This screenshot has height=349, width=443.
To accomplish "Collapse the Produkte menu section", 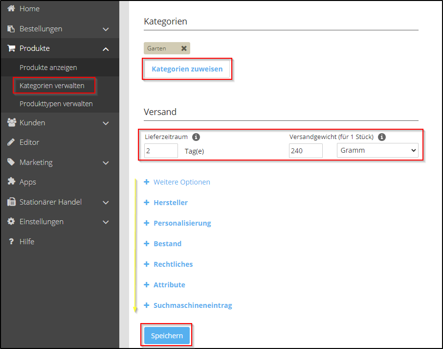I will pyautogui.click(x=106, y=49).
